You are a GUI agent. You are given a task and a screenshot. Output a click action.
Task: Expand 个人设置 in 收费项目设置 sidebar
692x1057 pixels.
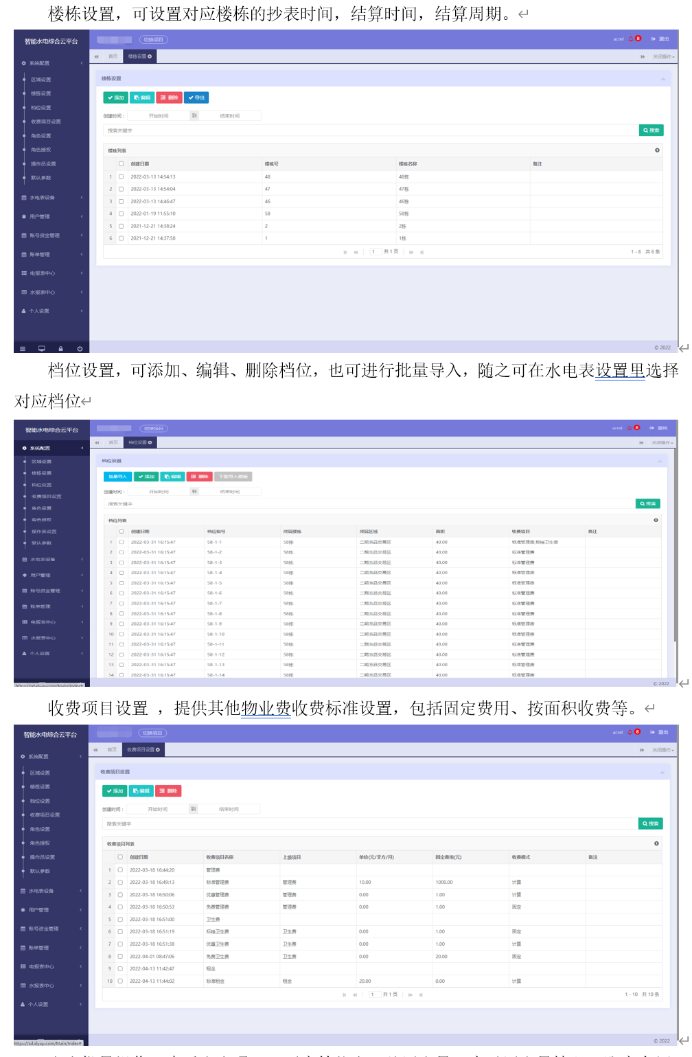click(51, 1004)
